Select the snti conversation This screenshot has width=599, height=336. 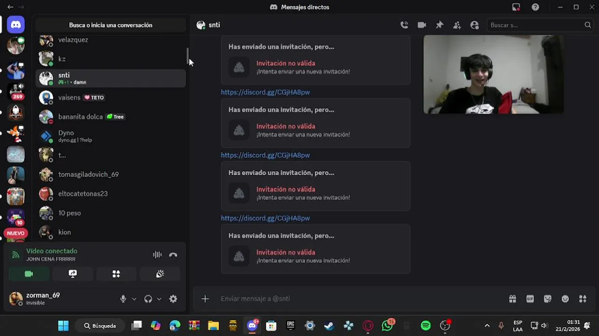[x=111, y=78]
